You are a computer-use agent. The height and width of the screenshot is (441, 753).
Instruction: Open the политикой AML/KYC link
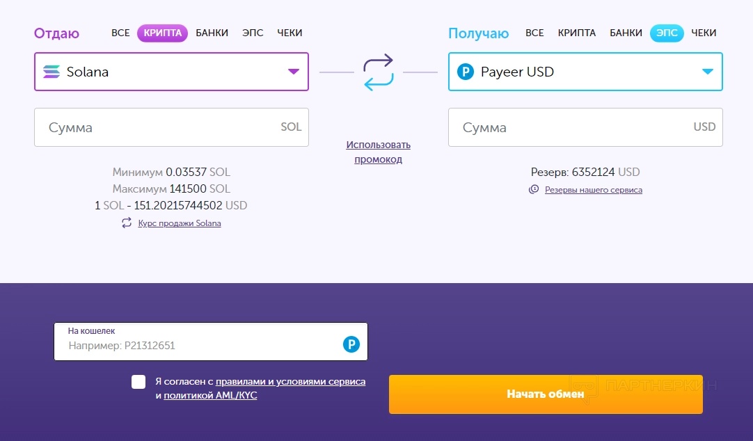coord(210,395)
